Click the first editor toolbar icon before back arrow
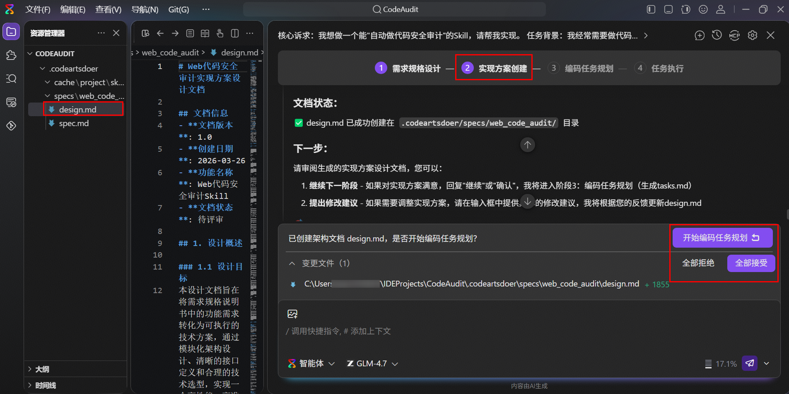 click(x=145, y=33)
